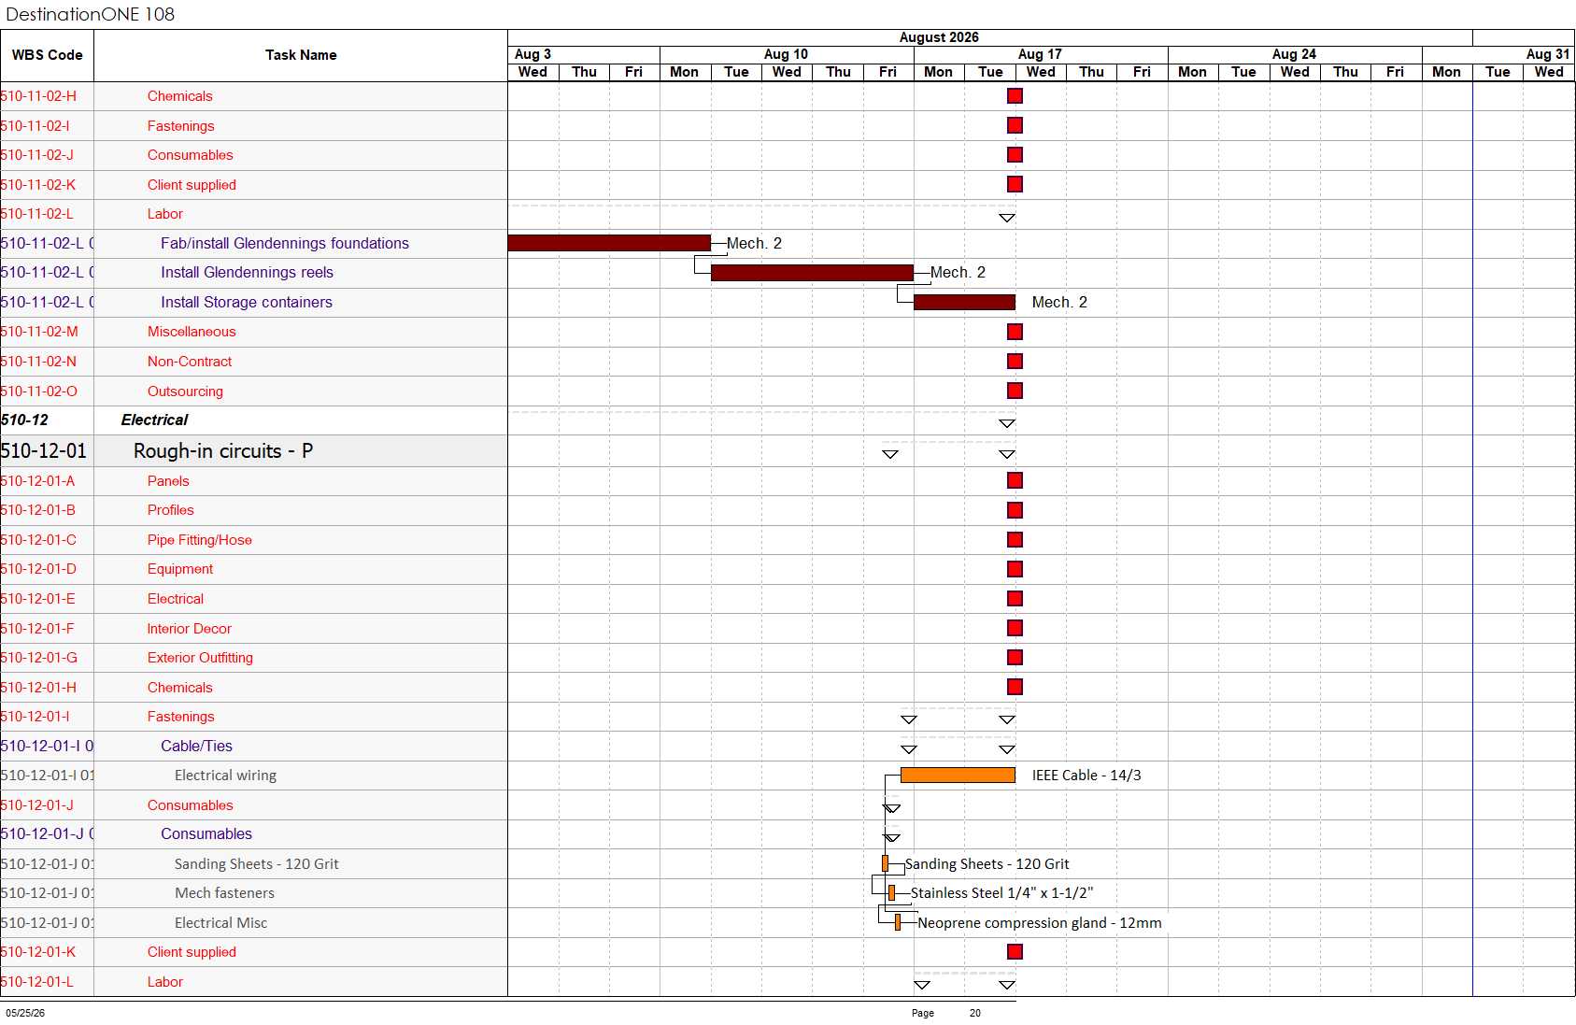Select the Rough-in circuits - P row
Image resolution: width=1576 pixels, height=1025 pixels.
[788, 451]
